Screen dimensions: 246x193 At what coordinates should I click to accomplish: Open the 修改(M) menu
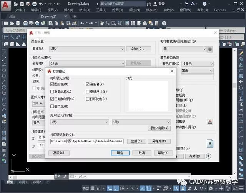coord(152,10)
